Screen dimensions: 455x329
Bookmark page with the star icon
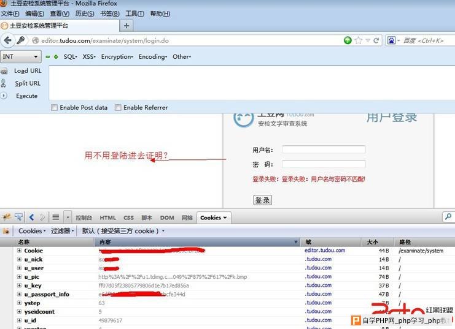tap(359, 40)
